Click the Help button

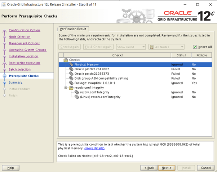pyautogui.click(x=11, y=168)
